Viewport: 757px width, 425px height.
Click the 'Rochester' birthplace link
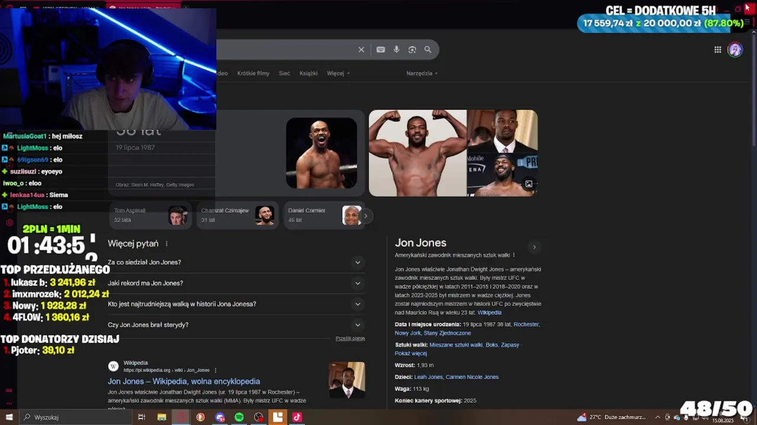click(526, 324)
